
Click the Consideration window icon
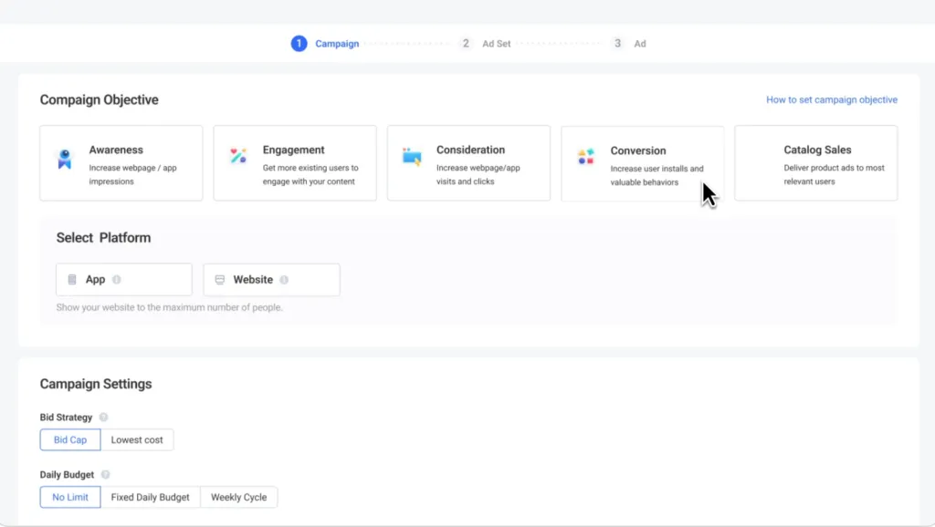[x=412, y=156]
